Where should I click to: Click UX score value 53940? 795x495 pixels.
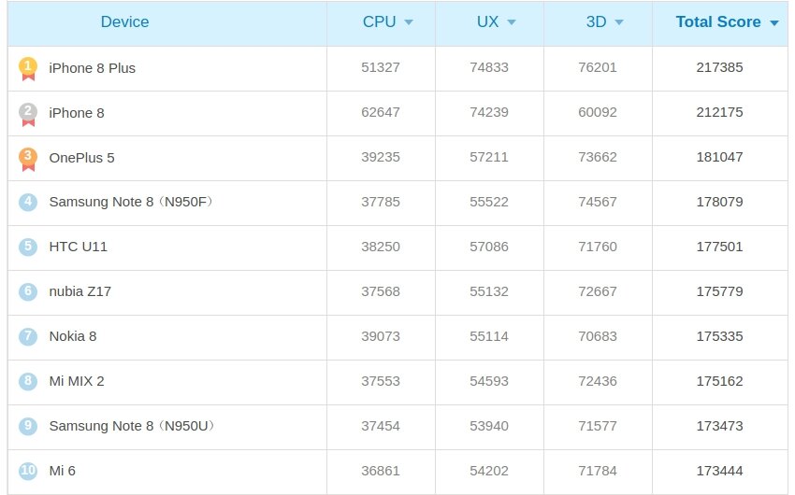(489, 426)
